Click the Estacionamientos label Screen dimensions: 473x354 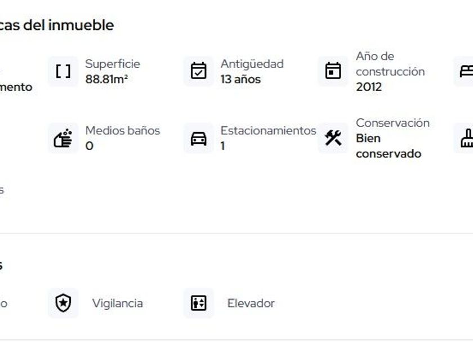pyautogui.click(x=268, y=130)
